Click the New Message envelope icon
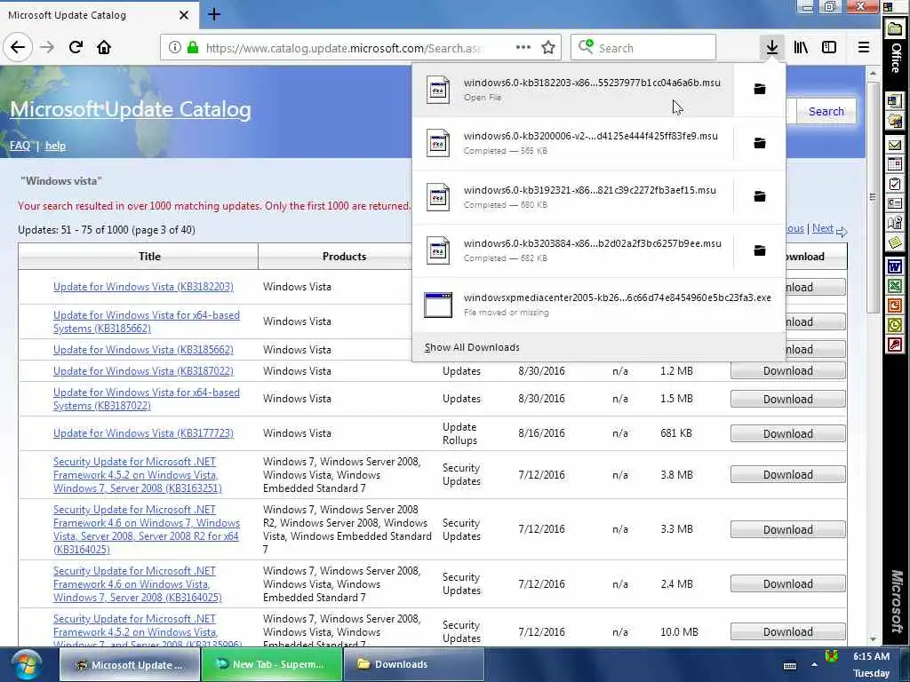This screenshot has width=910, height=682. tap(894, 145)
